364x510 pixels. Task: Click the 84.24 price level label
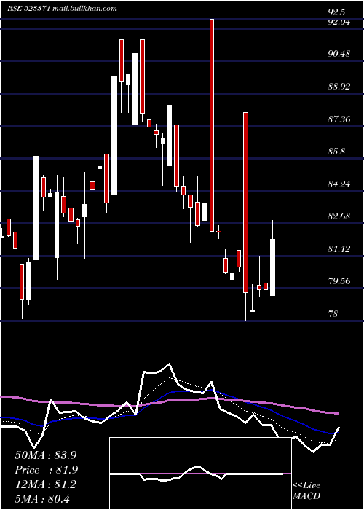tap(339, 184)
